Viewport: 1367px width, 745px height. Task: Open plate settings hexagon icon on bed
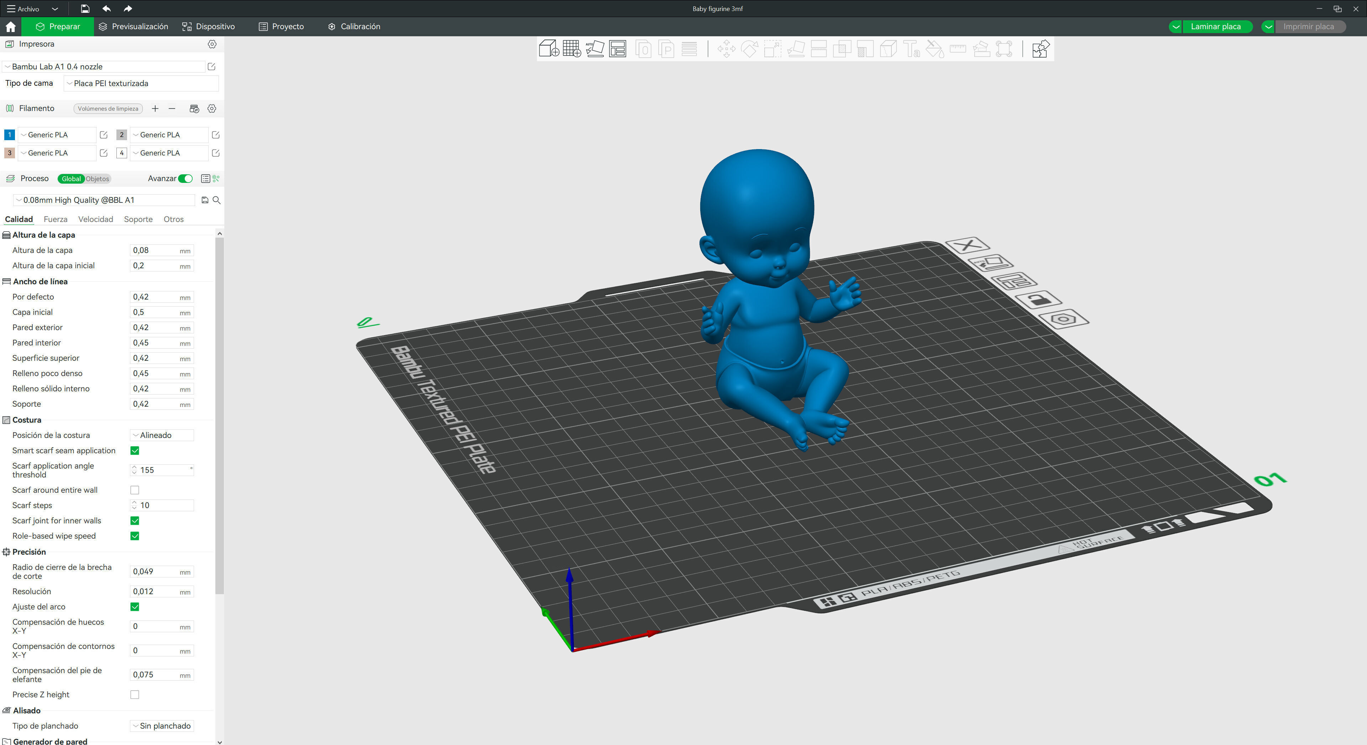pyautogui.click(x=1063, y=319)
